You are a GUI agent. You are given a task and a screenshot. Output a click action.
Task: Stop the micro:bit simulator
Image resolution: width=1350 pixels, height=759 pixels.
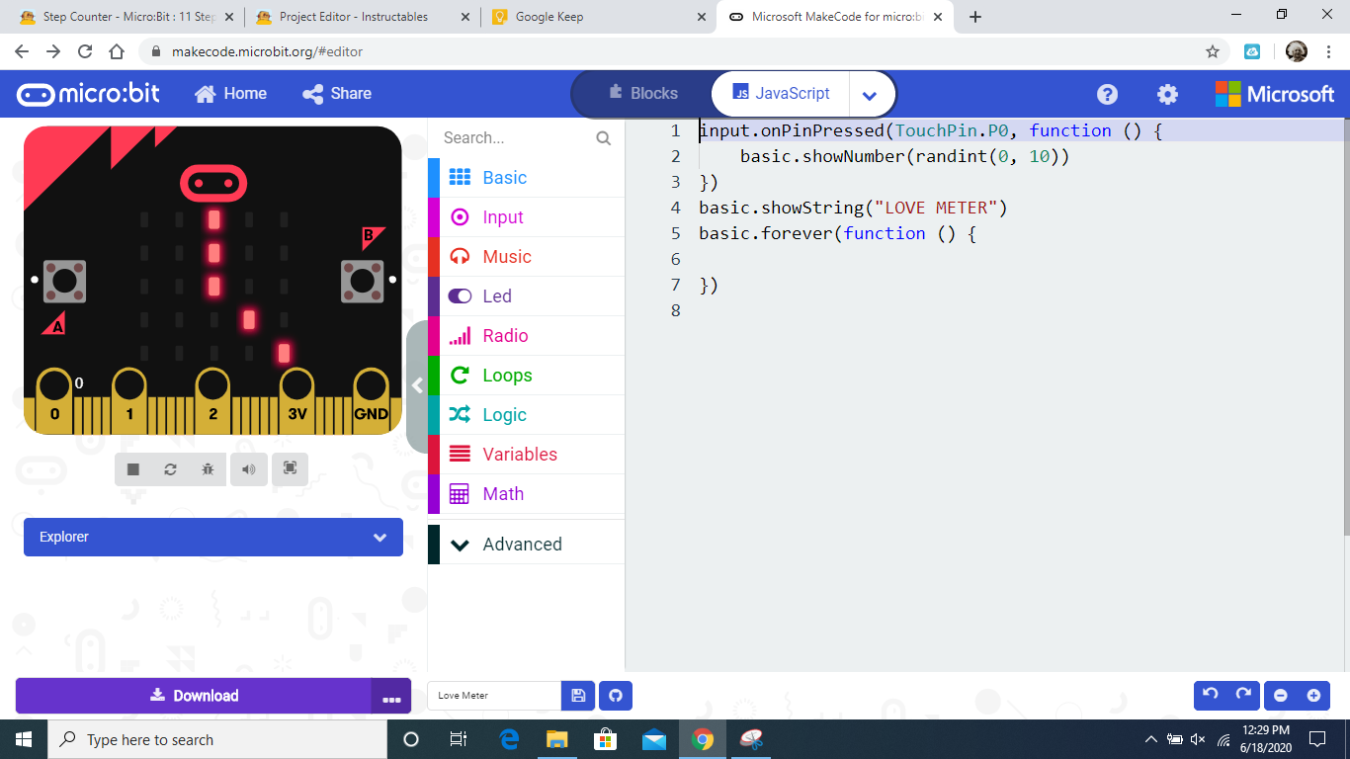click(132, 469)
